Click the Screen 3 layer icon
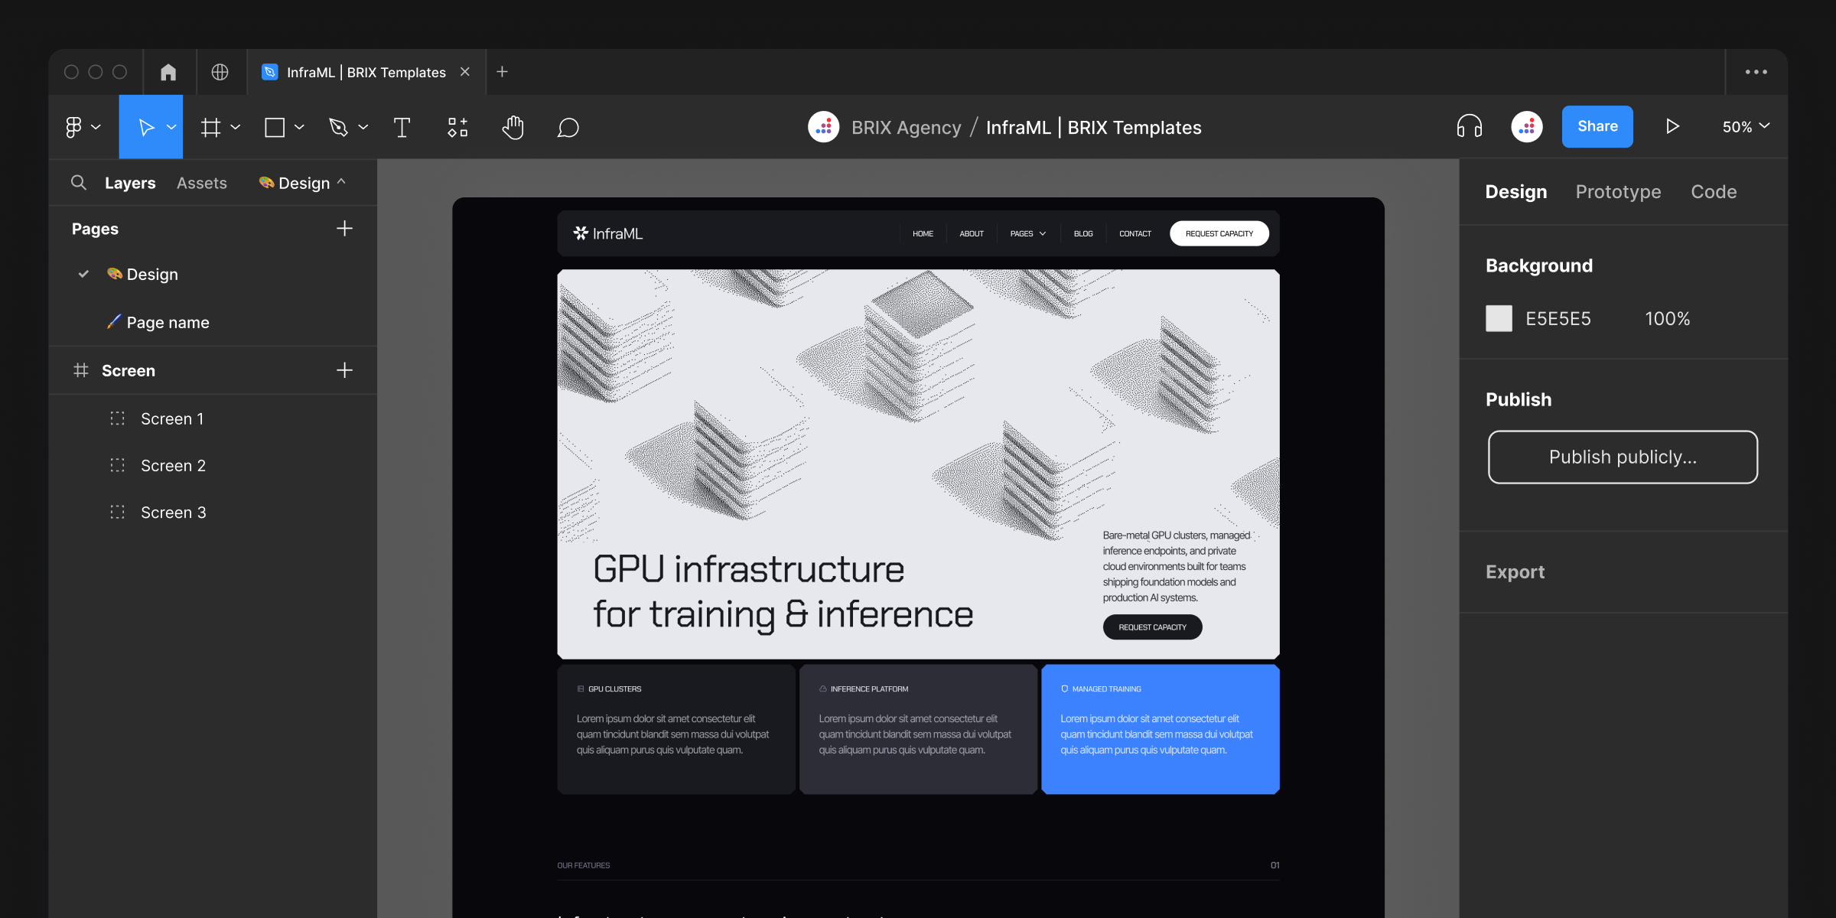This screenshot has height=918, width=1836. (x=117, y=512)
